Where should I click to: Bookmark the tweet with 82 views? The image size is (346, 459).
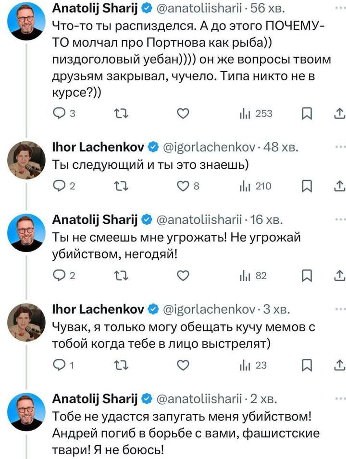point(306,275)
